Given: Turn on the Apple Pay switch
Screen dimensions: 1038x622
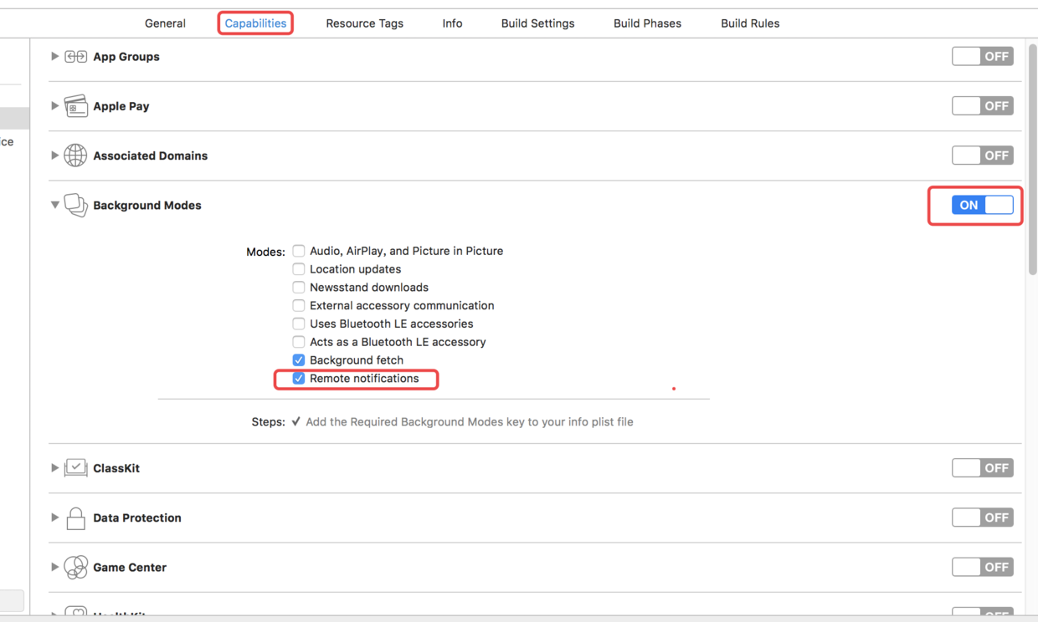Looking at the screenshot, I should [x=983, y=106].
